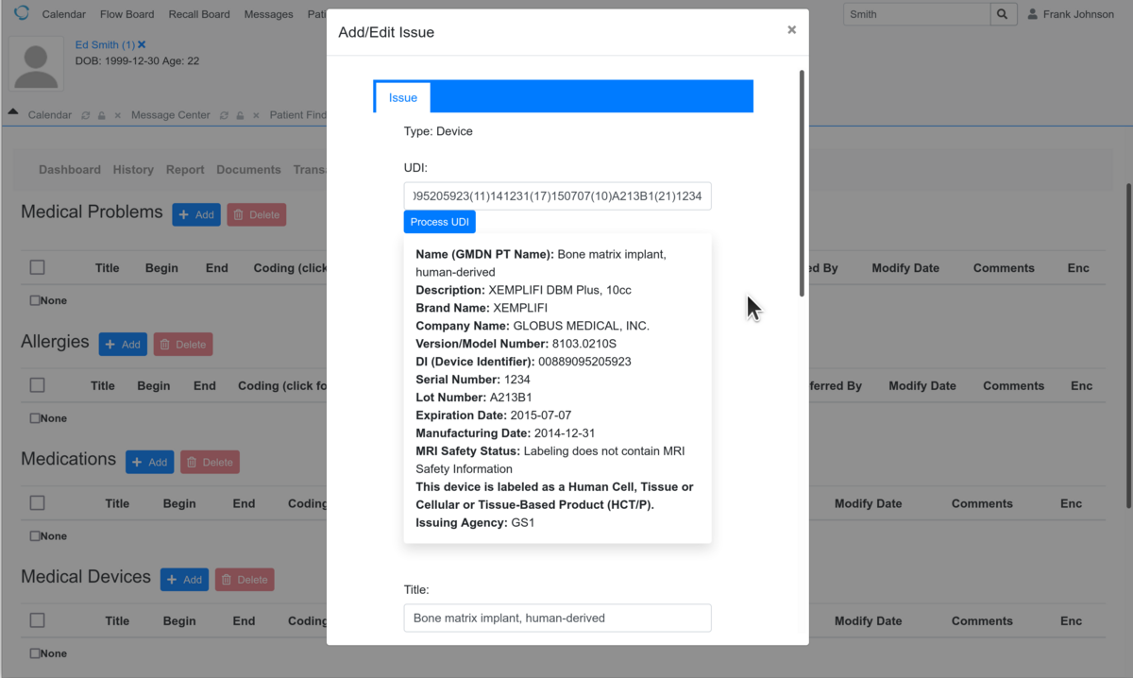
Task: Open the Flow Board menu
Action: click(x=127, y=14)
